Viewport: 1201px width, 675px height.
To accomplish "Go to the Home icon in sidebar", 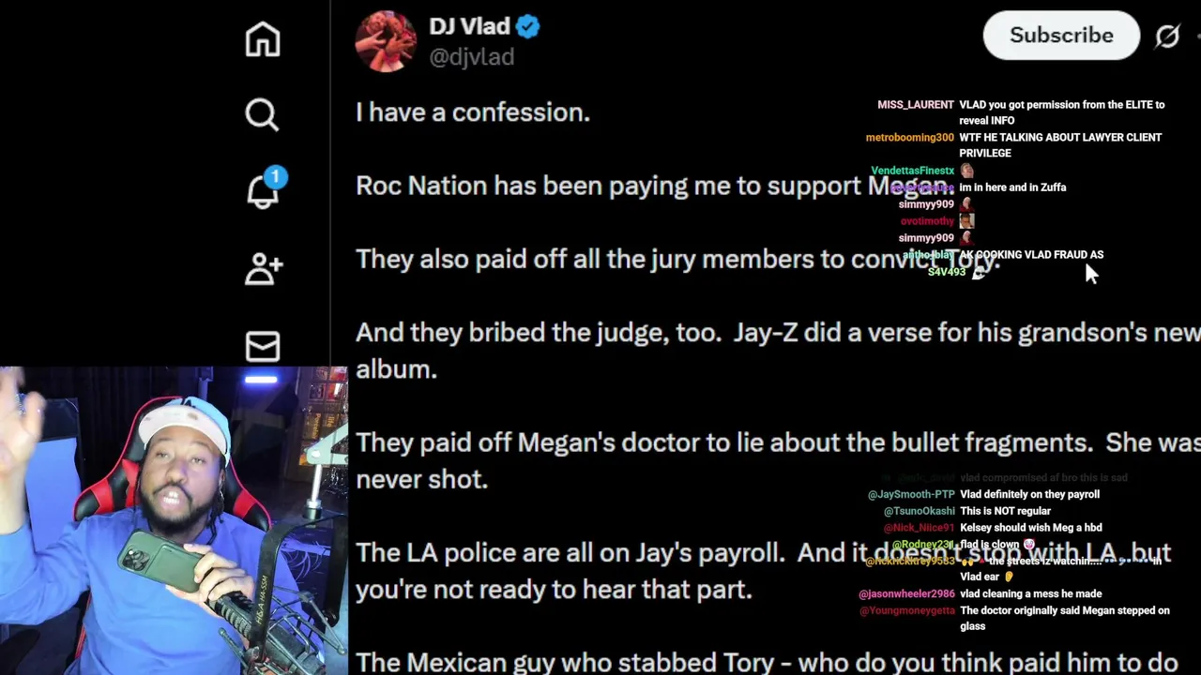I will [x=263, y=39].
